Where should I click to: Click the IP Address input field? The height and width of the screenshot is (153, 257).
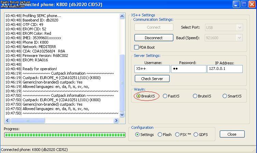[x=225, y=69]
